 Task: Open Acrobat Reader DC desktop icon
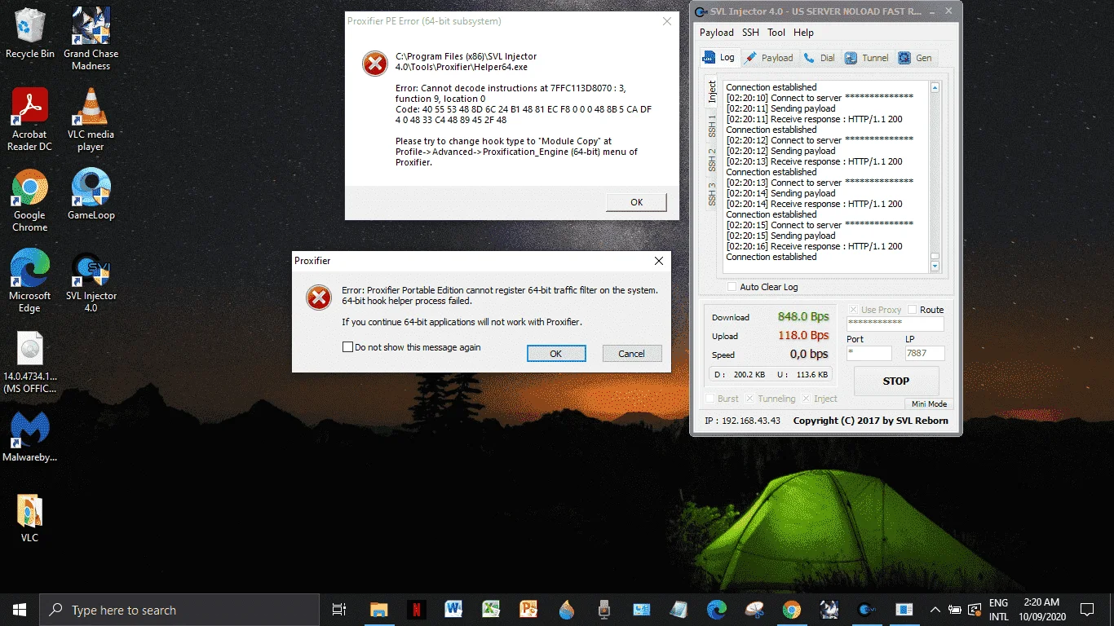[x=29, y=120]
